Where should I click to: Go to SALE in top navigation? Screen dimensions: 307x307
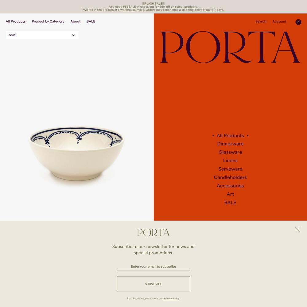coord(91,21)
